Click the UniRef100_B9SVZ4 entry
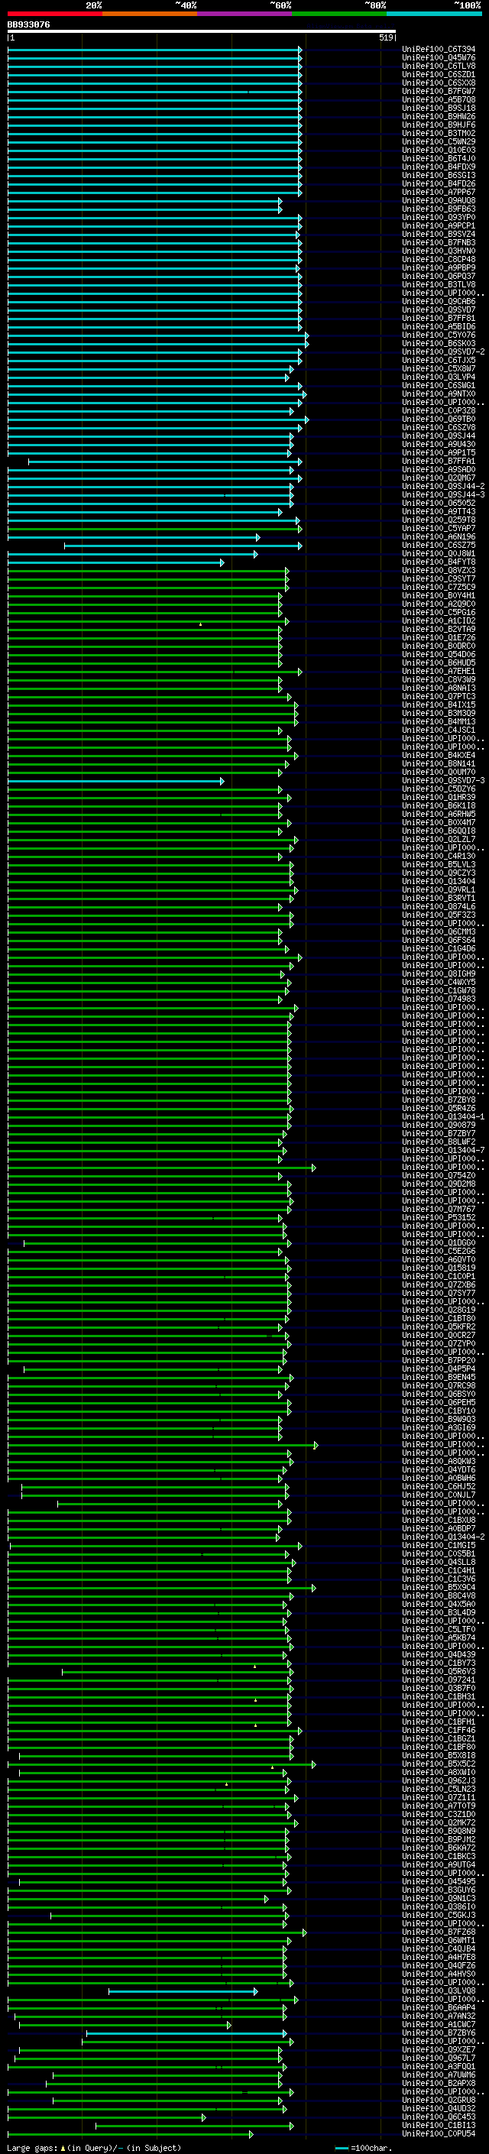489x2154 pixels. coord(439,234)
